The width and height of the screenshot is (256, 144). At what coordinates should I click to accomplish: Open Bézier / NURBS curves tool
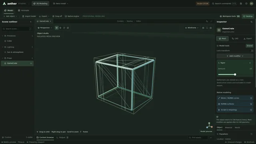[235, 98]
